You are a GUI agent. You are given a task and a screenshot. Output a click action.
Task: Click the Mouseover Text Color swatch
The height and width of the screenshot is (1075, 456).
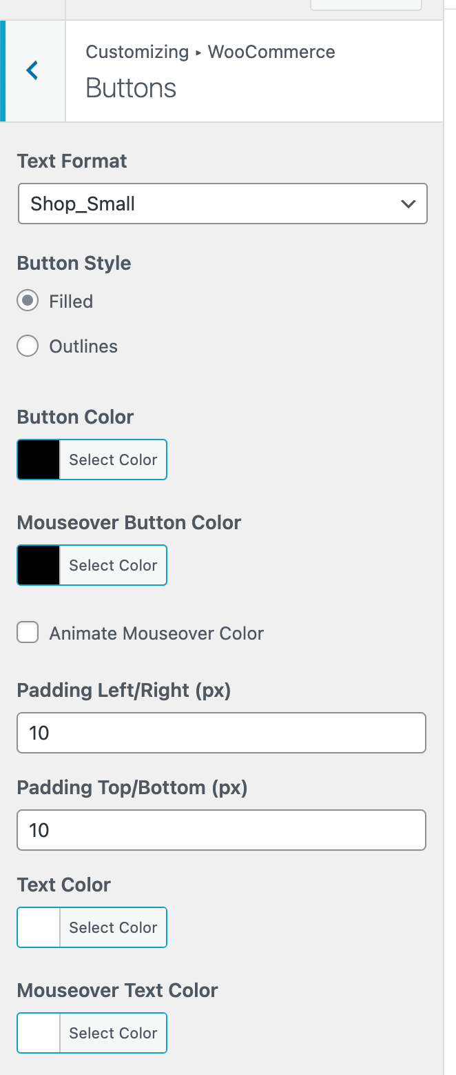point(39,1033)
